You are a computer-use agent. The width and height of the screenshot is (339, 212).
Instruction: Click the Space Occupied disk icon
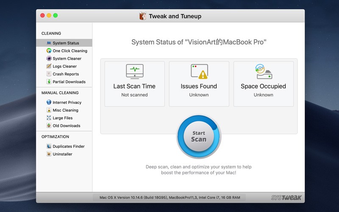point(264,71)
